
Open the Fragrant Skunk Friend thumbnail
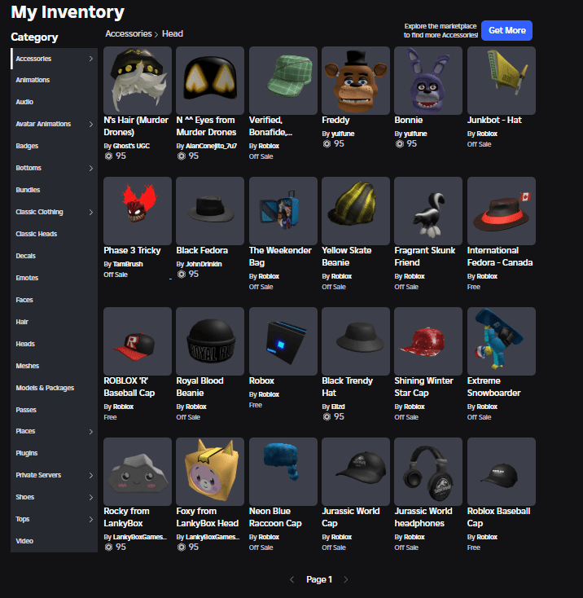pyautogui.click(x=428, y=211)
